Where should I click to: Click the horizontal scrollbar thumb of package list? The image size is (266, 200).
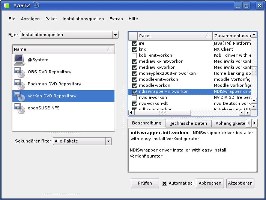click(162, 112)
